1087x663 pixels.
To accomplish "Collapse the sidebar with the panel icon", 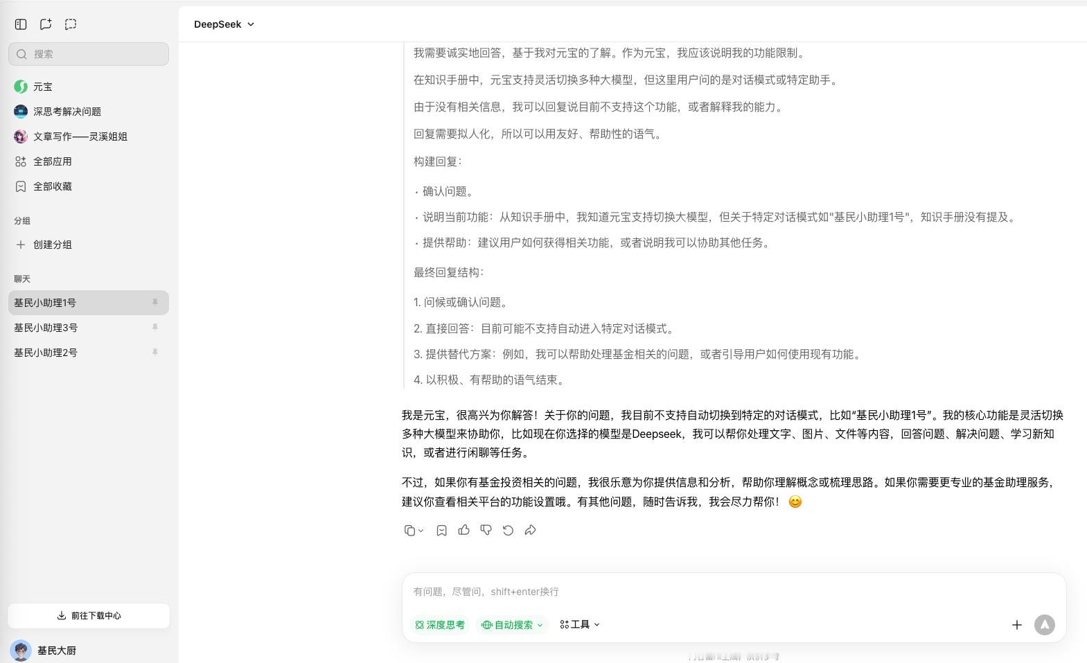I will tap(21, 24).
